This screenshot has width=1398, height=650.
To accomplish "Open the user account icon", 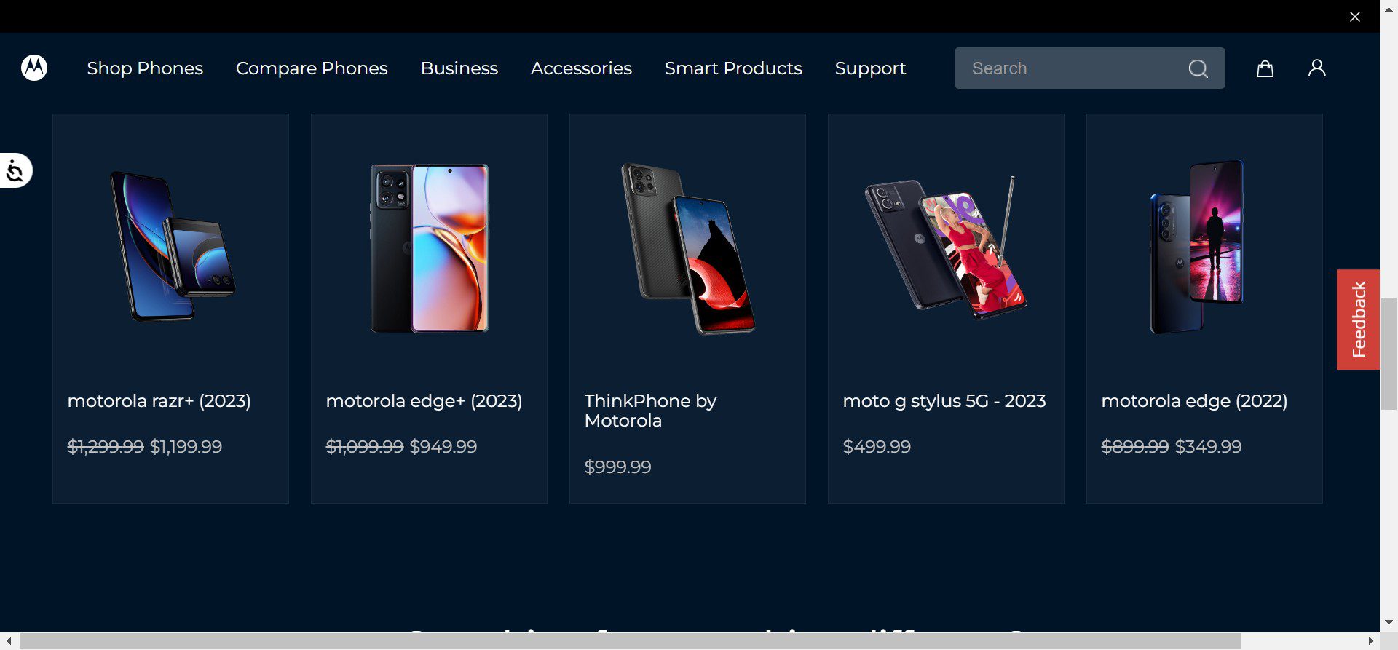I will pos(1316,68).
